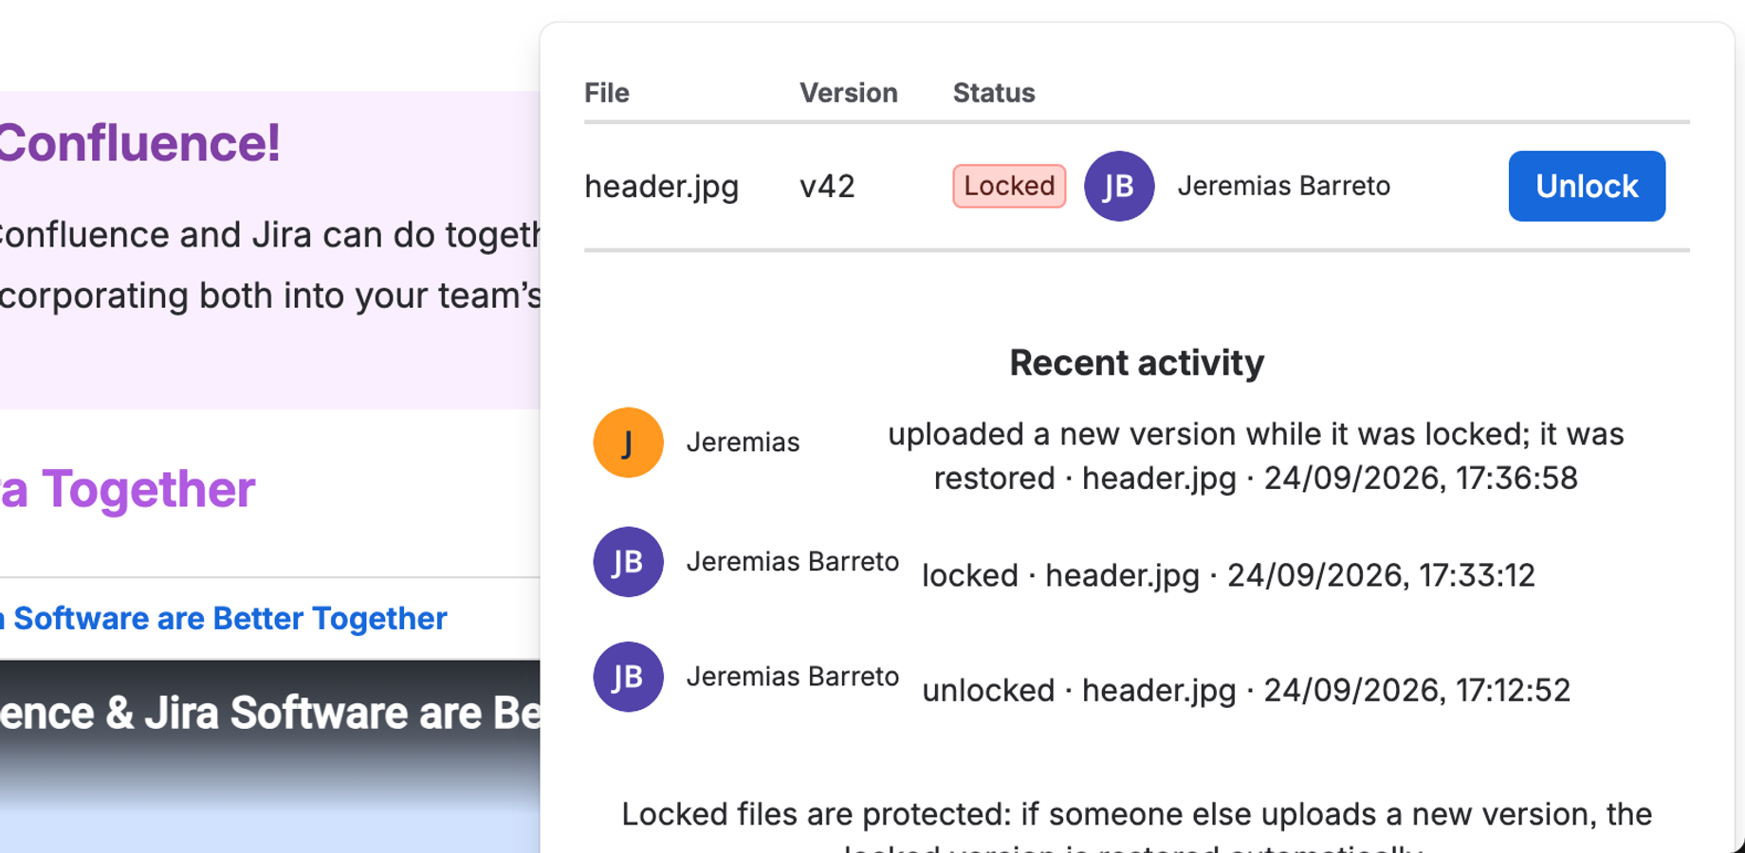Click the Version column header
The width and height of the screenshot is (1745, 853).
coord(849,93)
